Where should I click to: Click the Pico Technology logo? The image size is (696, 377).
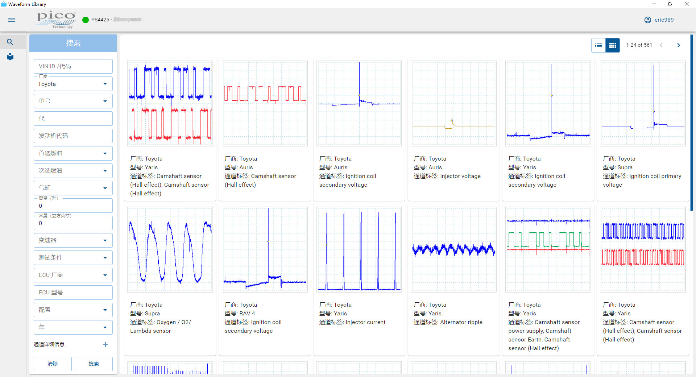pos(56,20)
